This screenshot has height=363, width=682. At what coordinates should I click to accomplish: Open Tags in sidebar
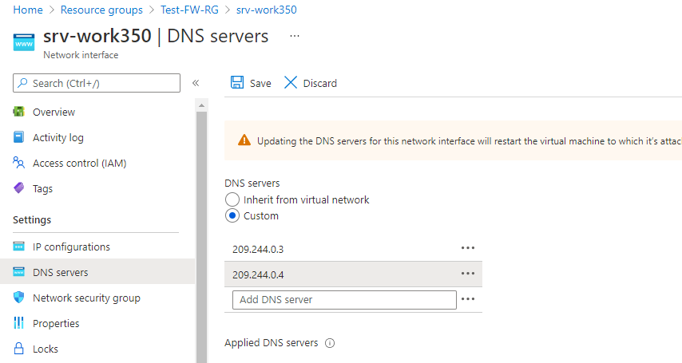click(x=42, y=188)
